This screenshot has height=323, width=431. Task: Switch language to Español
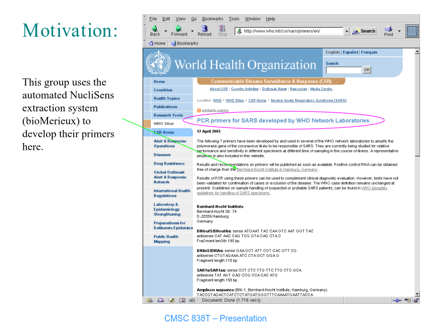click(x=351, y=52)
